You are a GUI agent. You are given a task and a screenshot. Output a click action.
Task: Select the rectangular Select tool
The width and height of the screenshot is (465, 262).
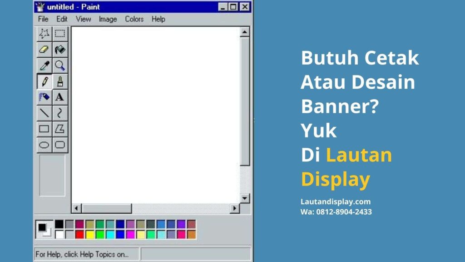[59, 34]
